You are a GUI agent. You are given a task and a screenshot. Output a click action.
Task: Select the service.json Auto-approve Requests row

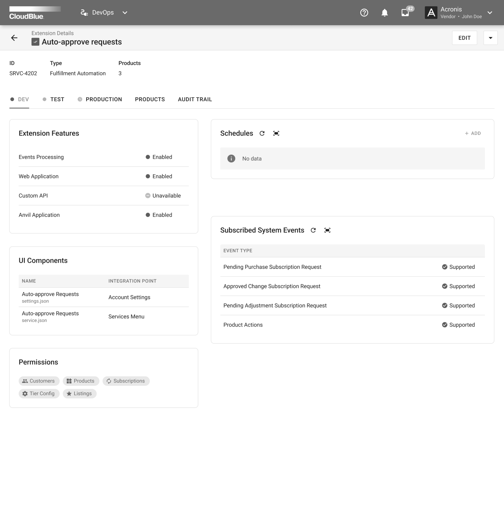(x=103, y=316)
